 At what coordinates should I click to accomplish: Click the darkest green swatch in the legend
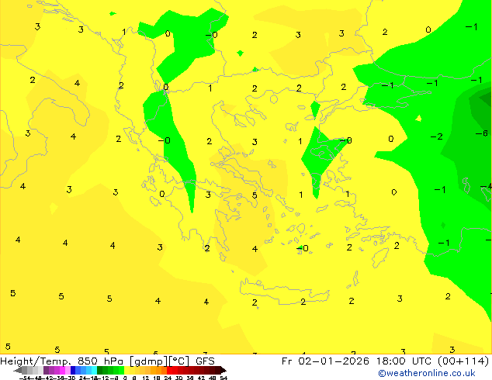point(99,370)
